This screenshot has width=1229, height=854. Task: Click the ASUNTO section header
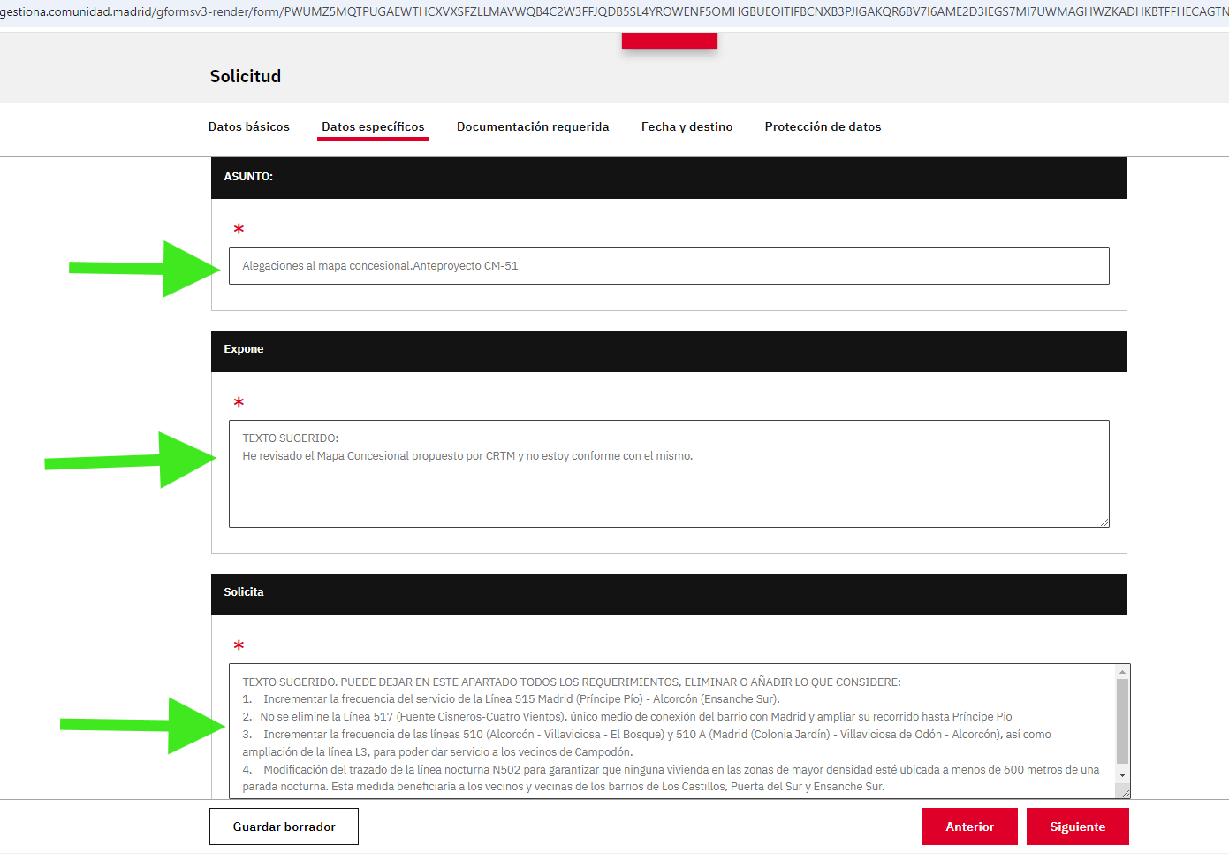669,177
